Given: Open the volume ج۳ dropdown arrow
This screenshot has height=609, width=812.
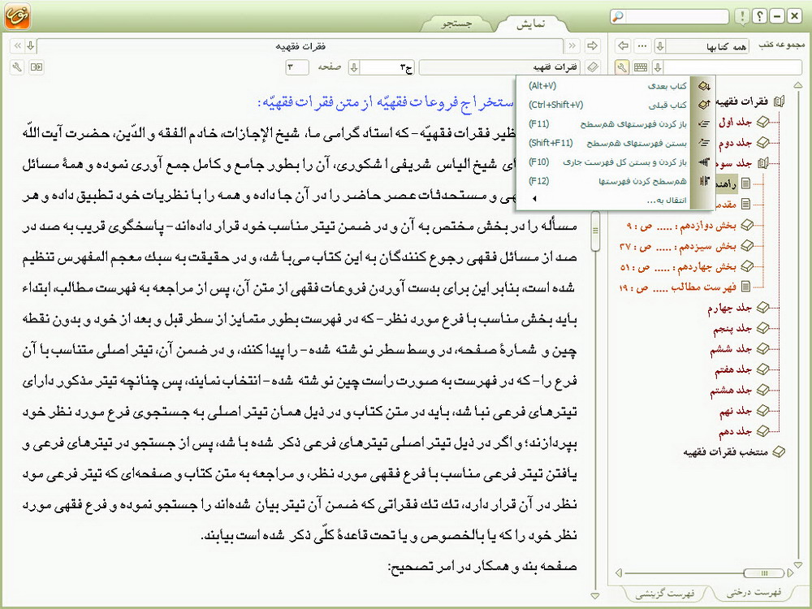Looking at the screenshot, I should pos(354,67).
